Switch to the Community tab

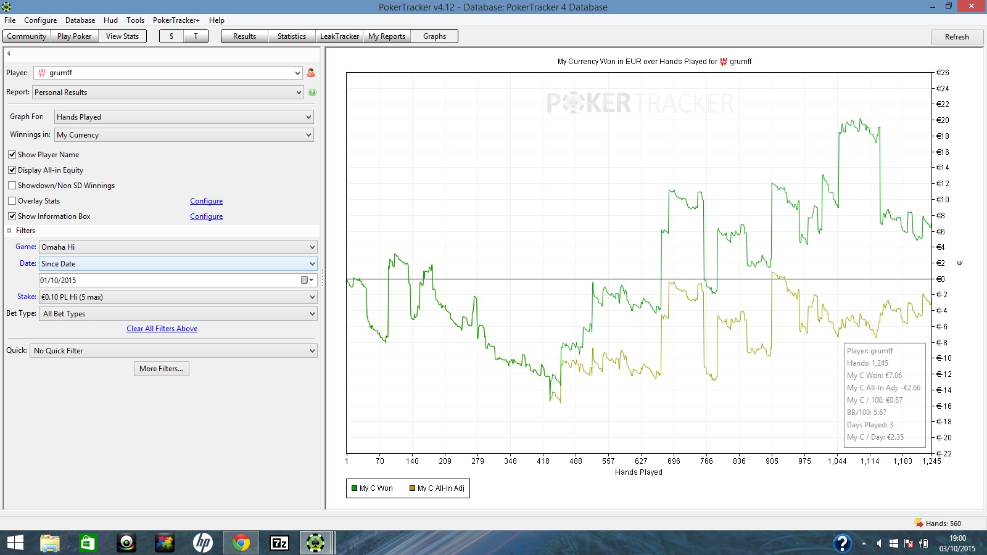[27, 36]
